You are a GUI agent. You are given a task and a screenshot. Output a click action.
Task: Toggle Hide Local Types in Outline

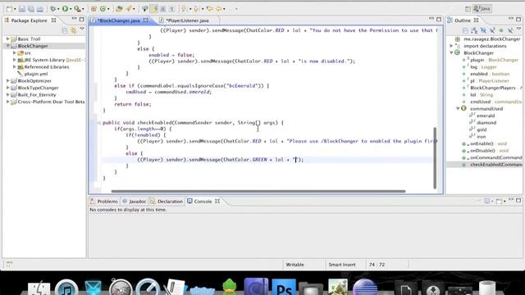(510, 31)
